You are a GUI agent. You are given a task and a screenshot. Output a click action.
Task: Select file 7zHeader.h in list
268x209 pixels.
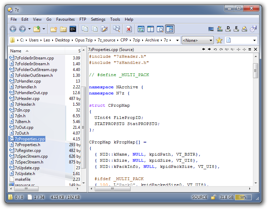pos(25,104)
